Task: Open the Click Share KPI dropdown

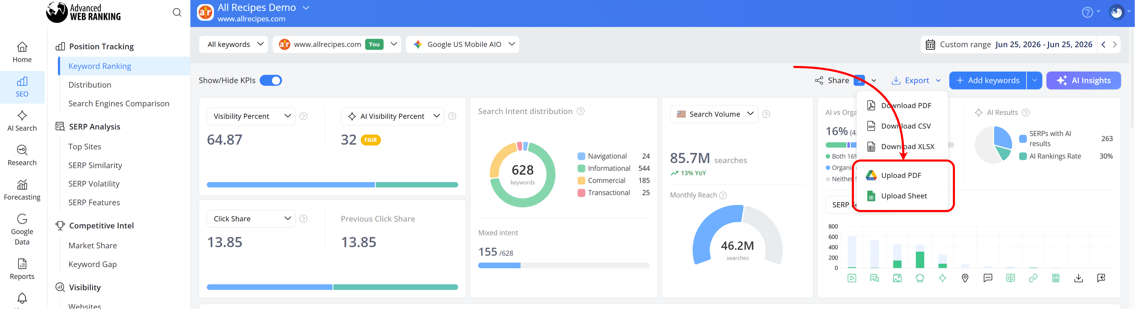Action: [251, 219]
